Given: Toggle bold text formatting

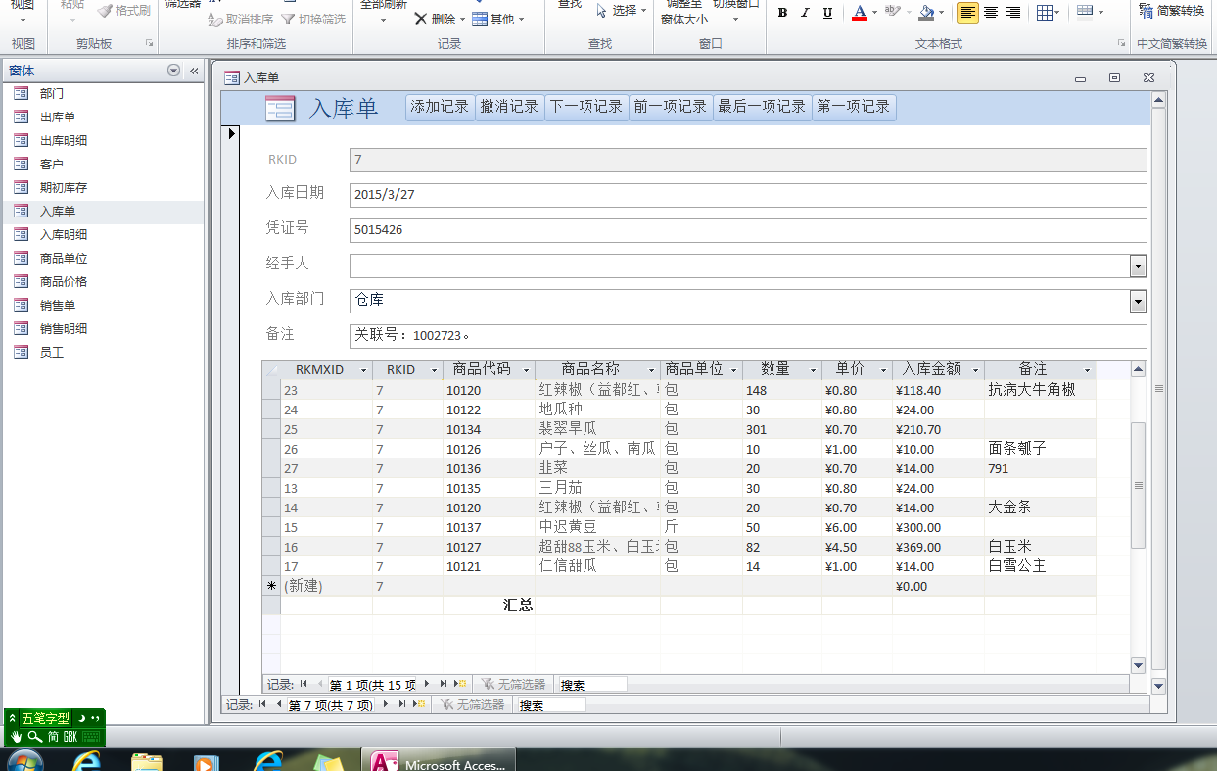Looking at the screenshot, I should pyautogui.click(x=782, y=13).
